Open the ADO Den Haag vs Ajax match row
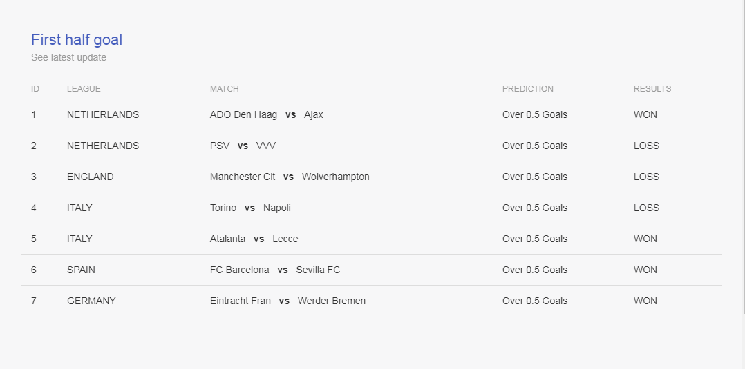Screen dimensions: 745x369 [371, 114]
